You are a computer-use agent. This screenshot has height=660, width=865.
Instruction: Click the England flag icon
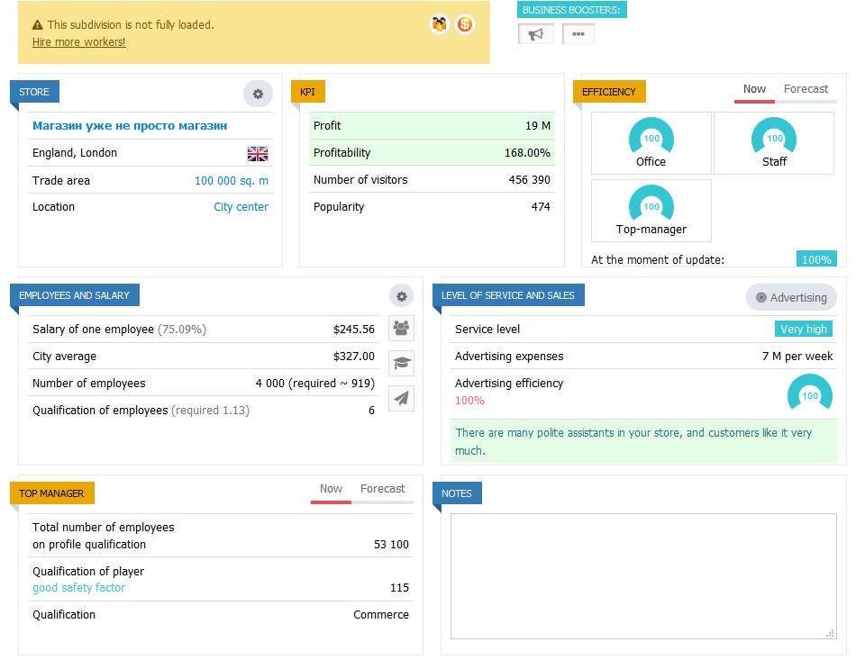[257, 153]
